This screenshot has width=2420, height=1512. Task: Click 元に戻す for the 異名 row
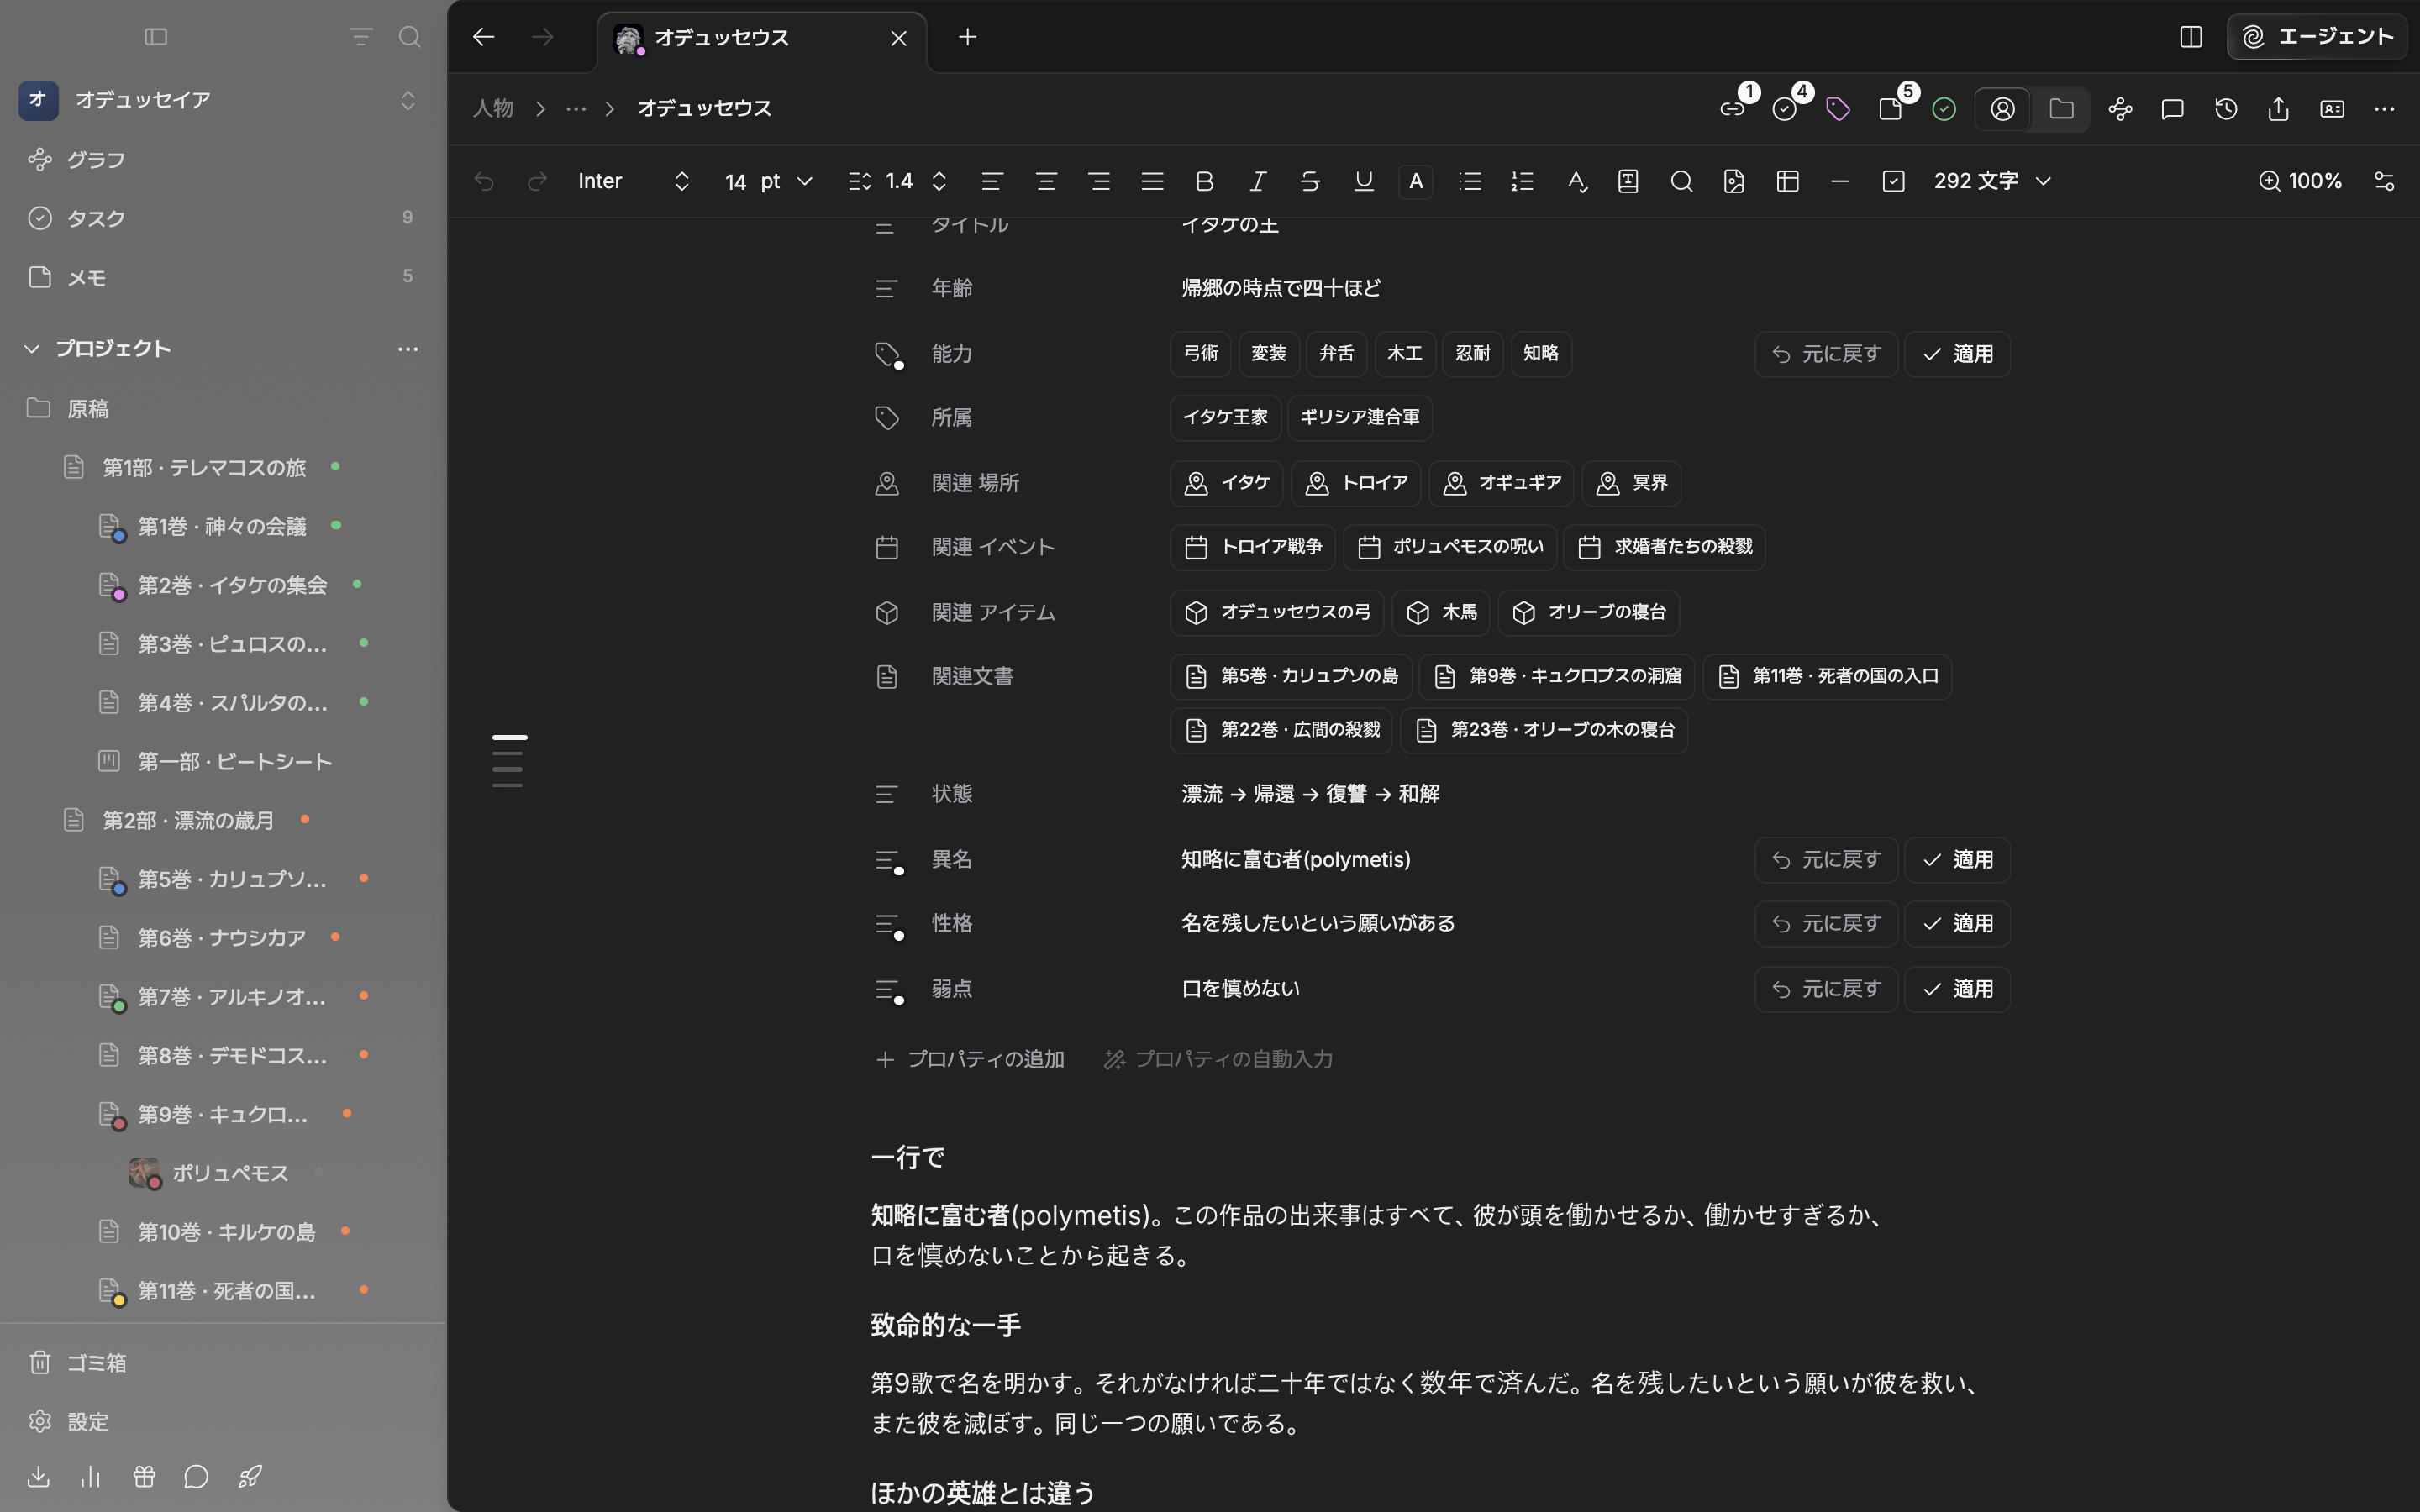tap(1826, 860)
